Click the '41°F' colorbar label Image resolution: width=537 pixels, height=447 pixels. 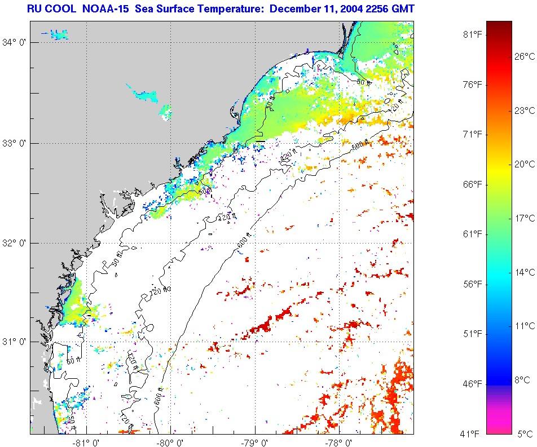point(469,435)
